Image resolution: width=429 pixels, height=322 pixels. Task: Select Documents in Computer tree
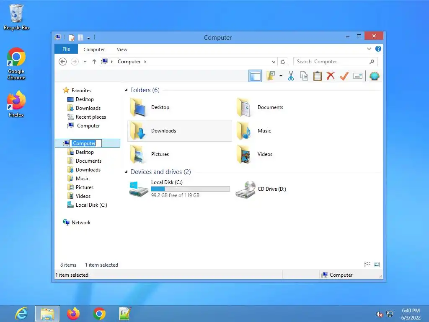click(88, 161)
